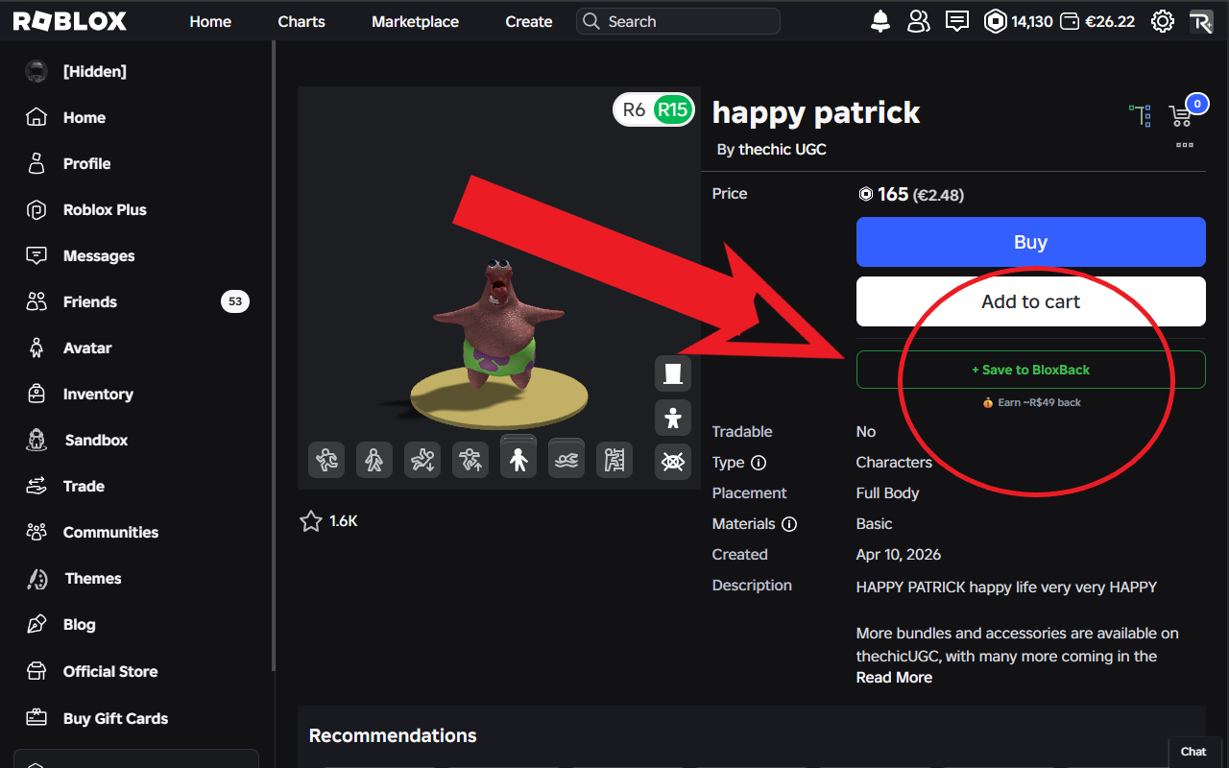
Task: Click the RoPro R+ extension icon
Action: [1201, 21]
